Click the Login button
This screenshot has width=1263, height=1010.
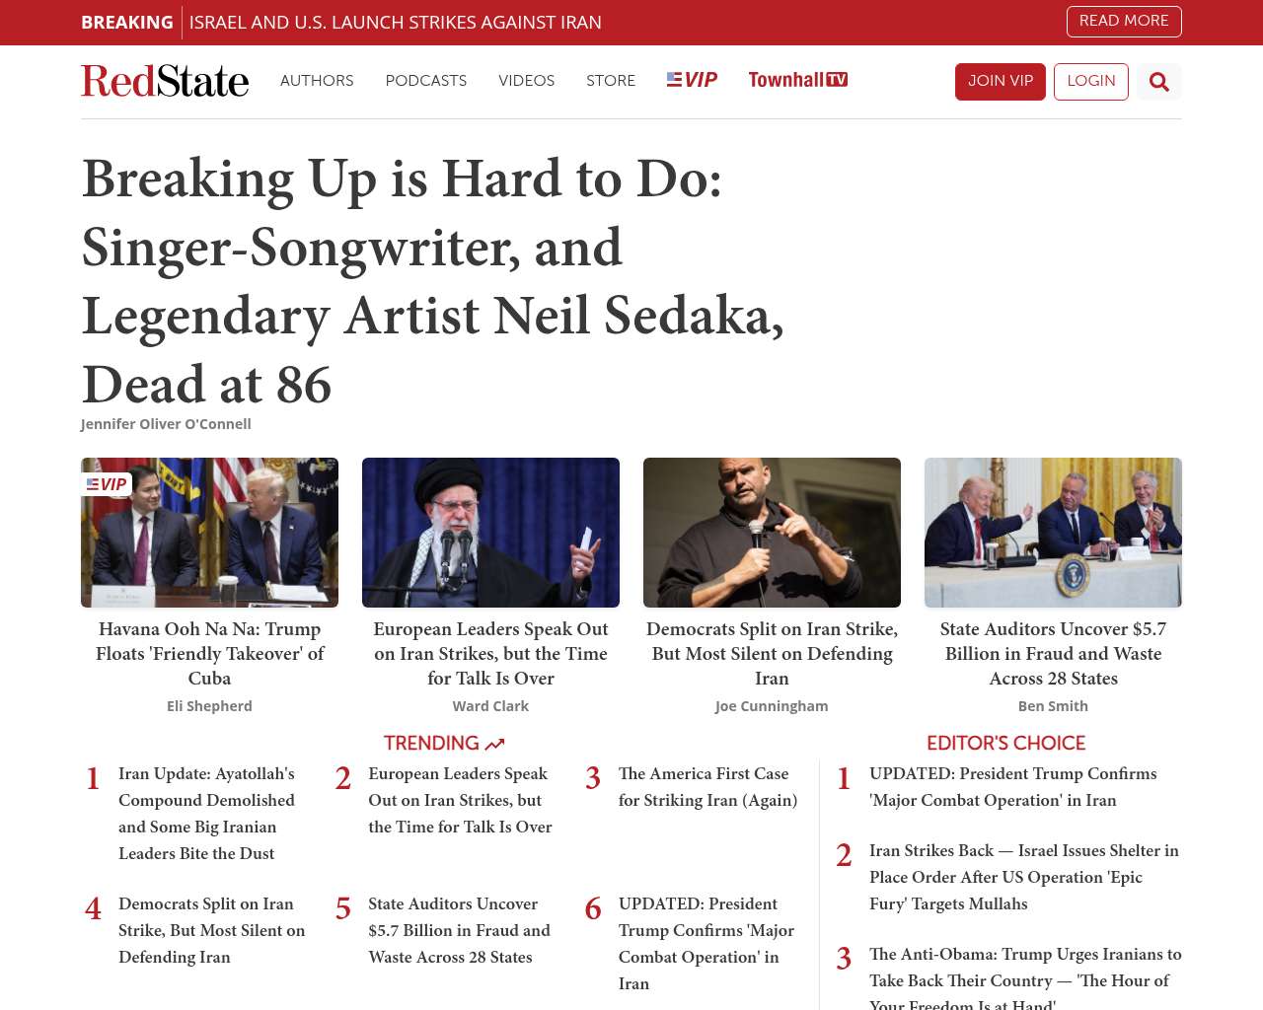point(1091,82)
